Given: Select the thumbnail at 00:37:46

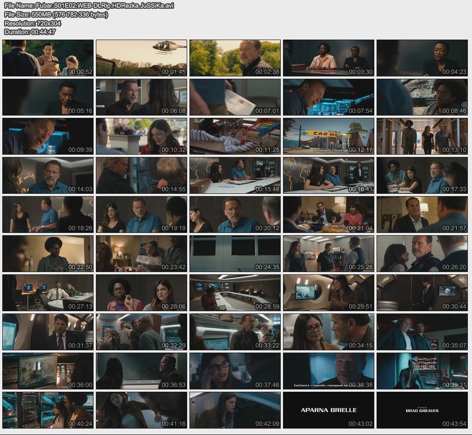Looking at the screenshot, I should pos(235,371).
